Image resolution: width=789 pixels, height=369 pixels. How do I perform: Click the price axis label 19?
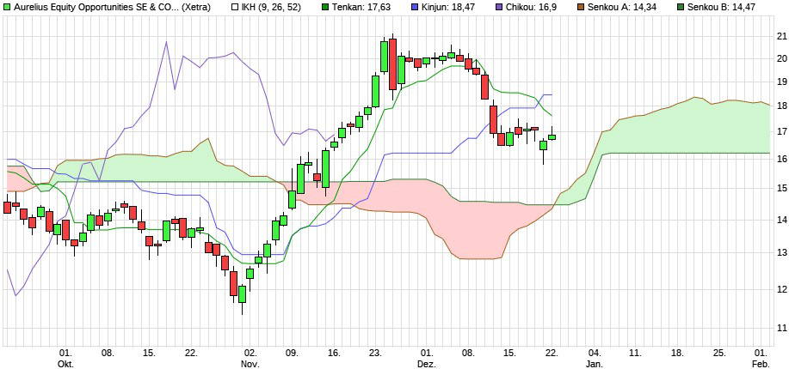[782, 82]
